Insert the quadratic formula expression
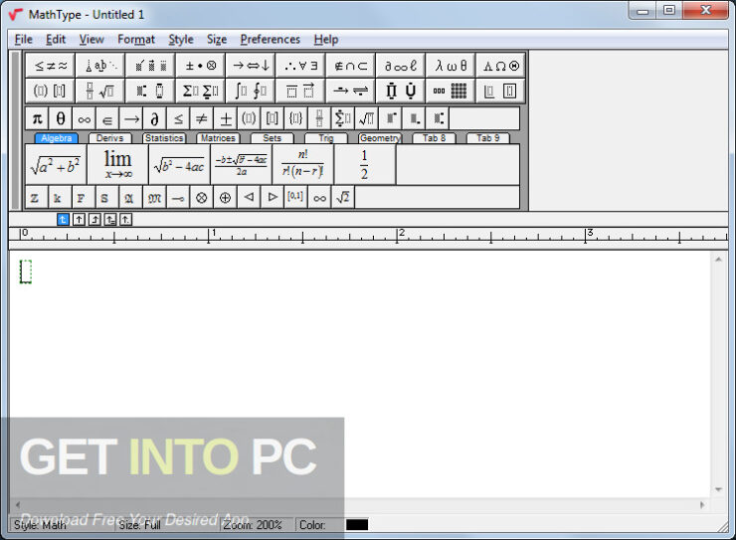 tap(242, 165)
